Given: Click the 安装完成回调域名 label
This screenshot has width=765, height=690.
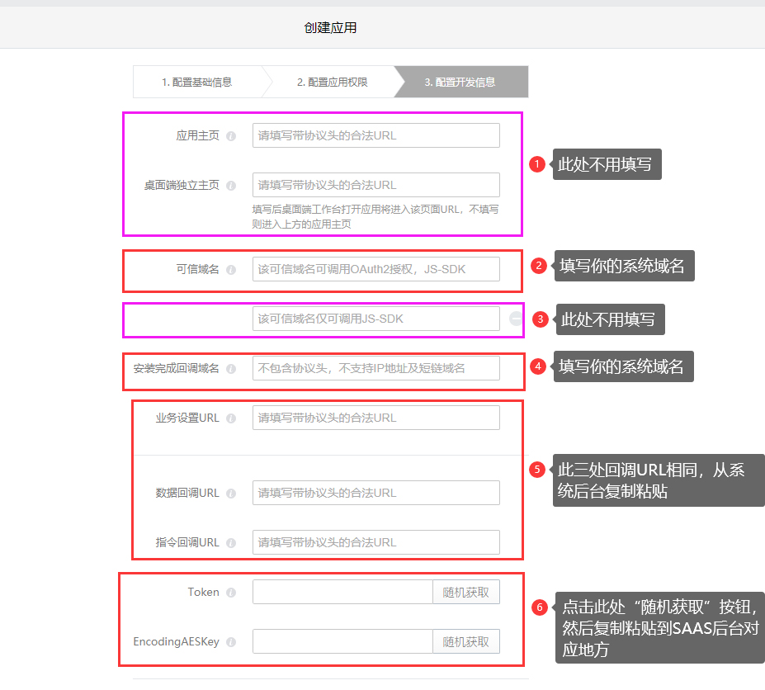Looking at the screenshot, I should pyautogui.click(x=176, y=368).
